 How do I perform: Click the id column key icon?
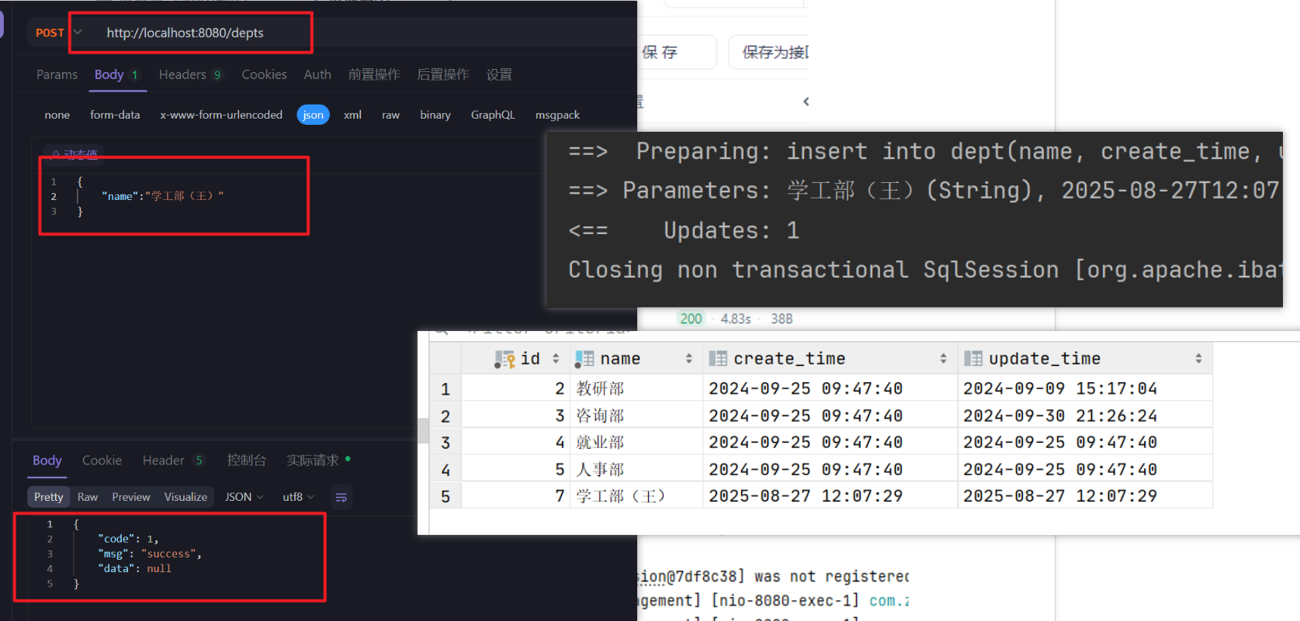[x=505, y=359]
